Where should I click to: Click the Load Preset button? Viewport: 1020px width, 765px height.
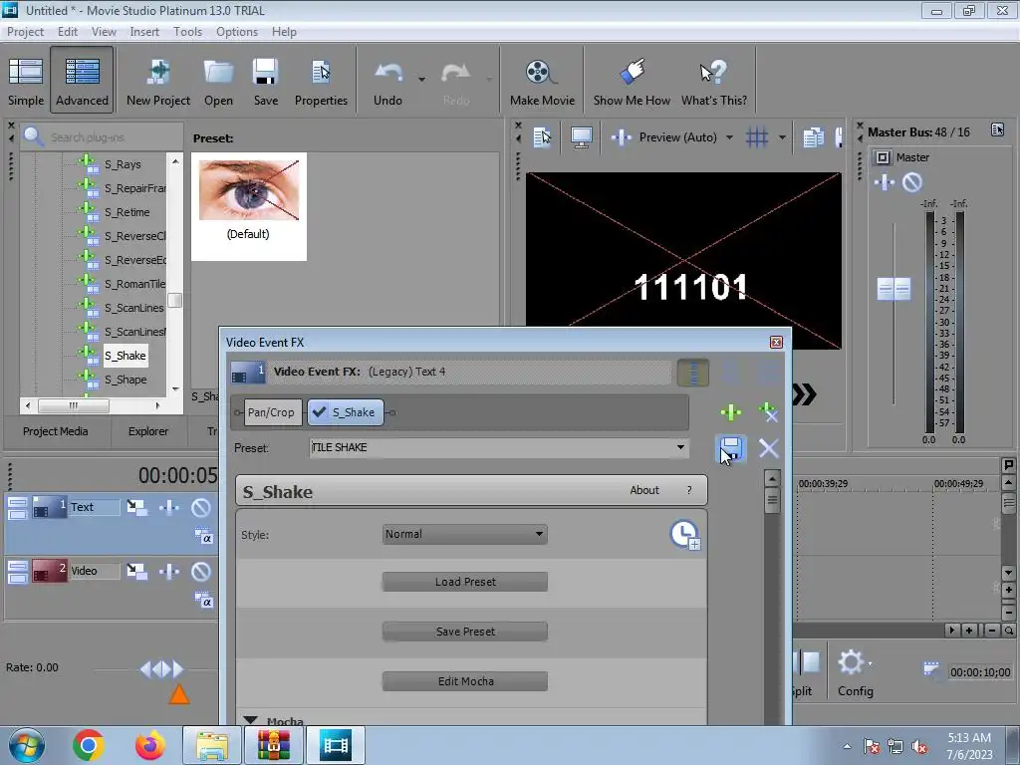[465, 582]
